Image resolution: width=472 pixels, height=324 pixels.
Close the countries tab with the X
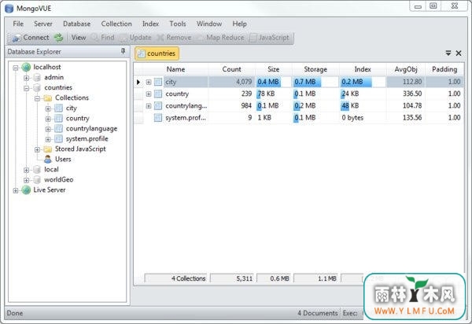tap(459, 53)
